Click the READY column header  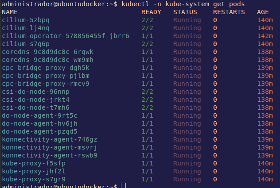pyautogui.click(x=151, y=12)
